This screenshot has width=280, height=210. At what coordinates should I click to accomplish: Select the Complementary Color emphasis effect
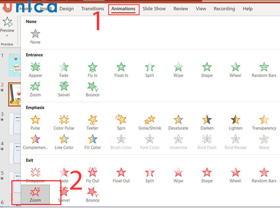35,142
